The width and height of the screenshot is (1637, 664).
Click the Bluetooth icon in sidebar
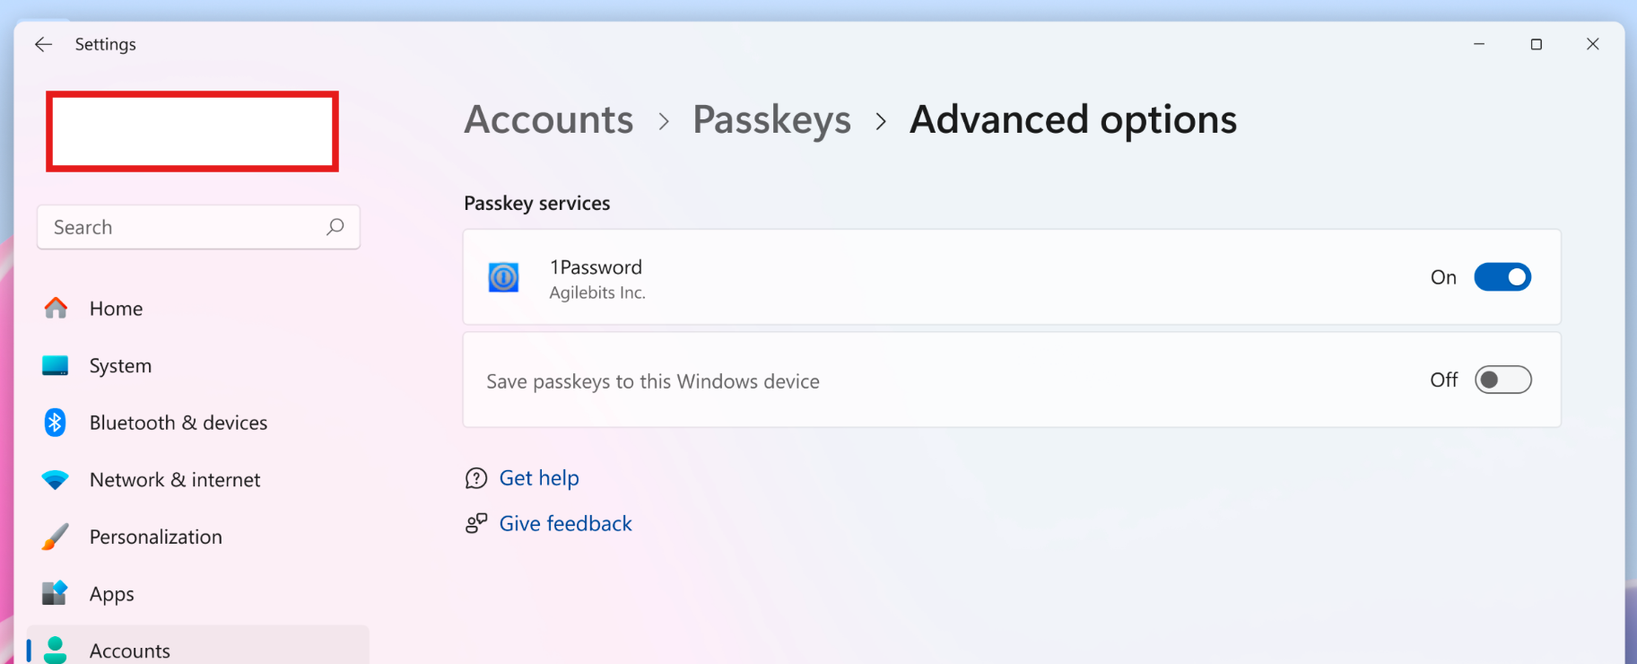[56, 423]
